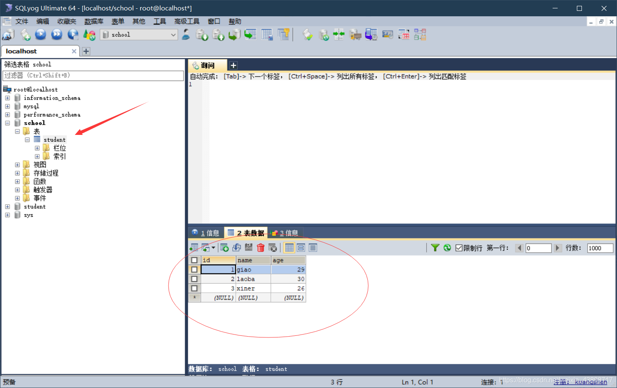This screenshot has width=617, height=388.
Task: Click the 过滤器 filter input field
Action: click(x=93, y=76)
